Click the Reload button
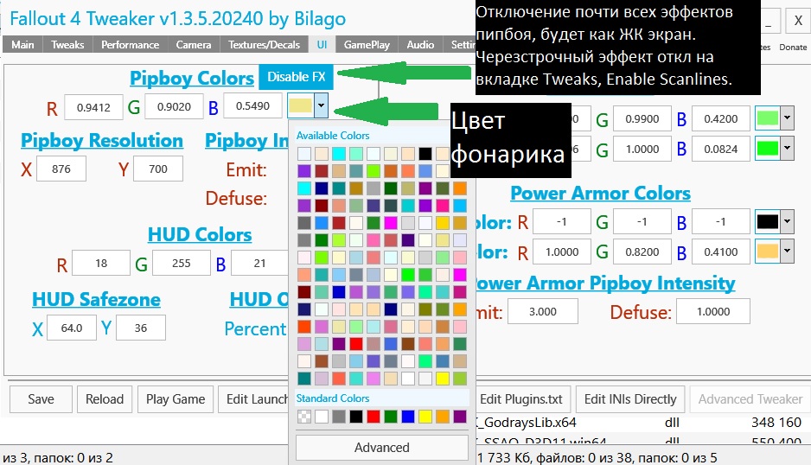Image resolution: width=811 pixels, height=465 pixels. point(105,399)
